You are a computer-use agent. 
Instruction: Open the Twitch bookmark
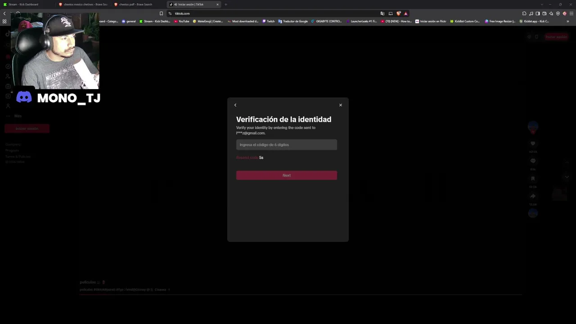(268, 21)
